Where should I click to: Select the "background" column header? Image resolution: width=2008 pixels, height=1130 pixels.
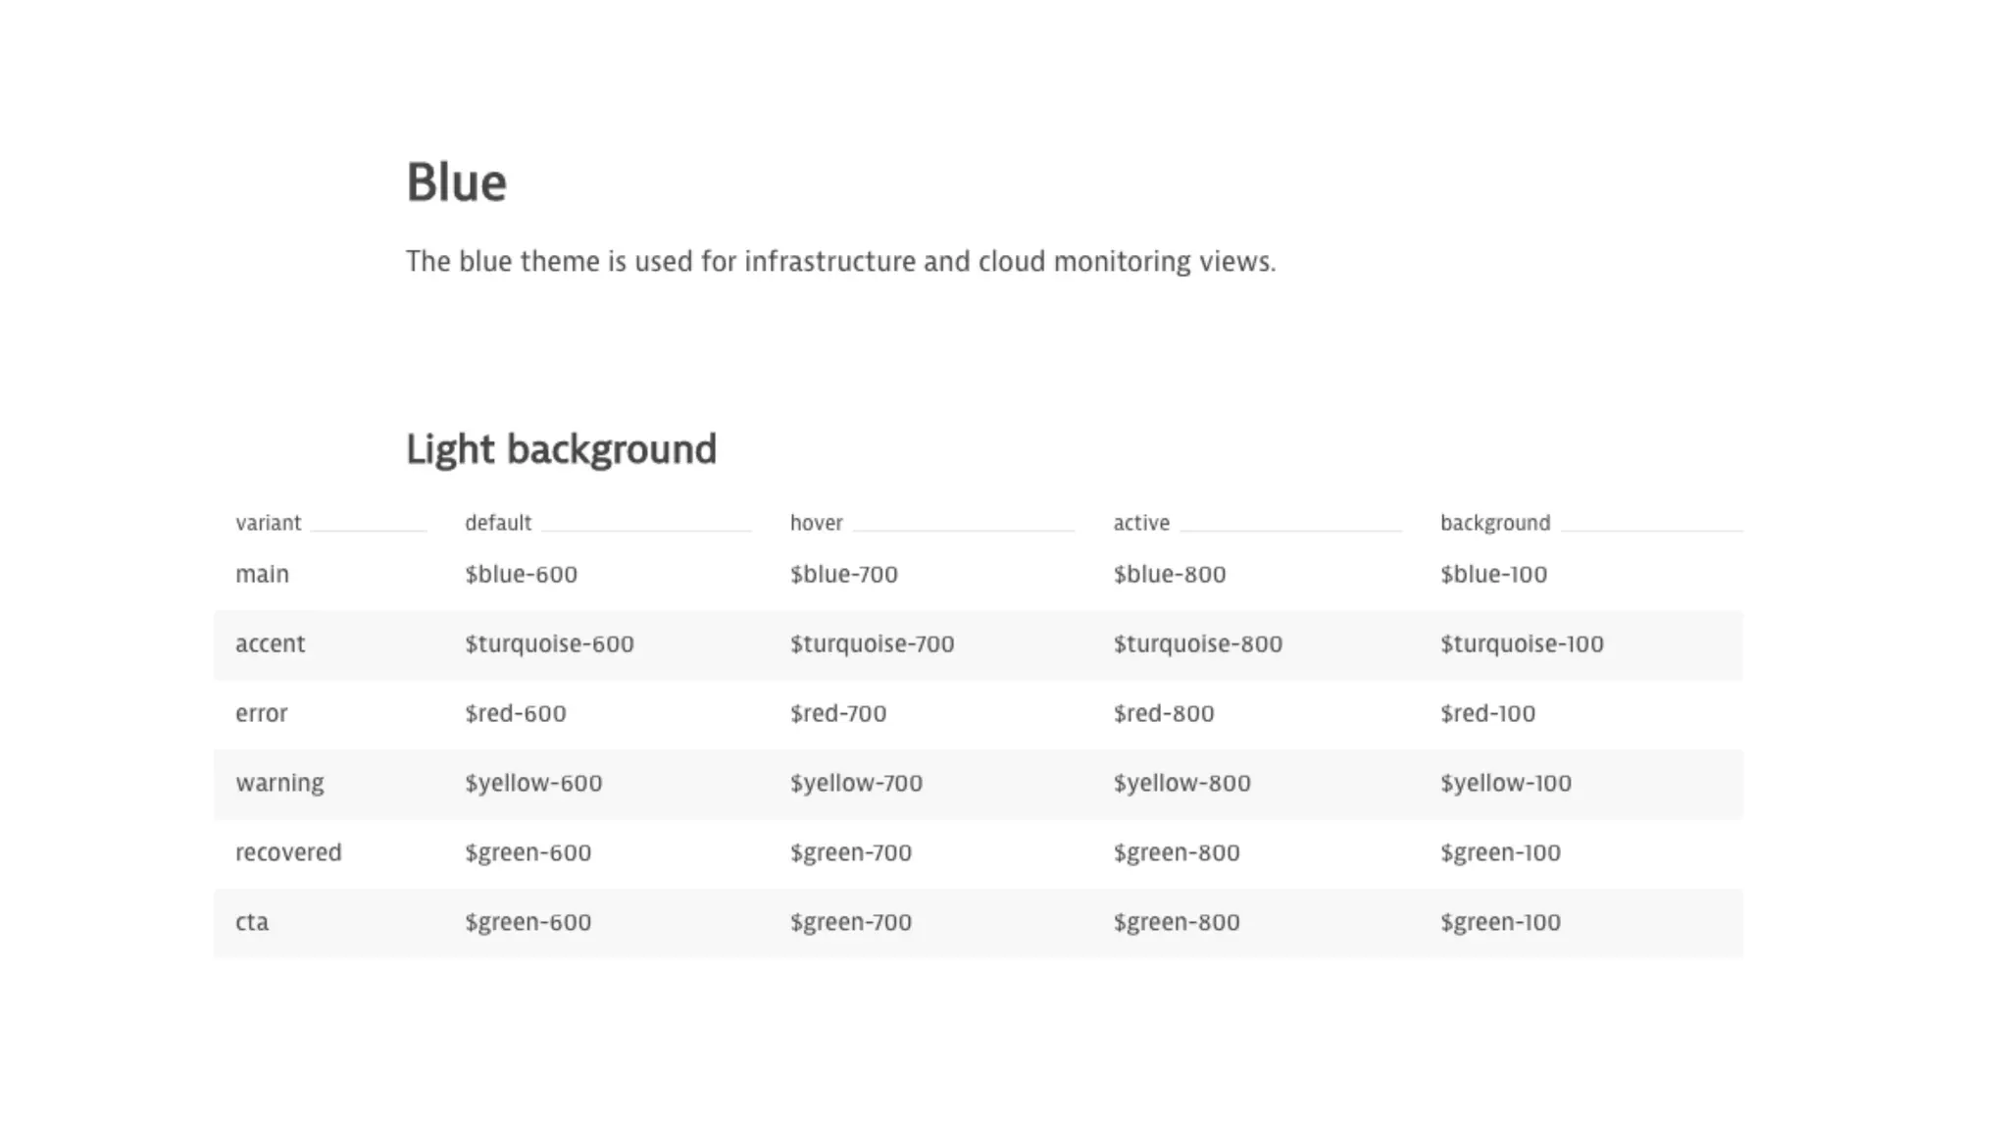[1494, 523]
